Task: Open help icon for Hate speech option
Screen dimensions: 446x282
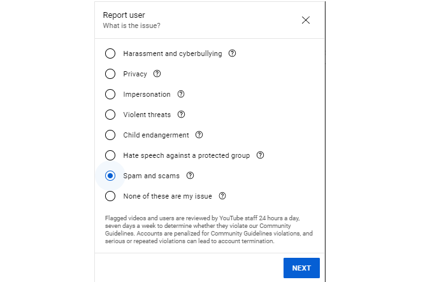Action: (260, 155)
